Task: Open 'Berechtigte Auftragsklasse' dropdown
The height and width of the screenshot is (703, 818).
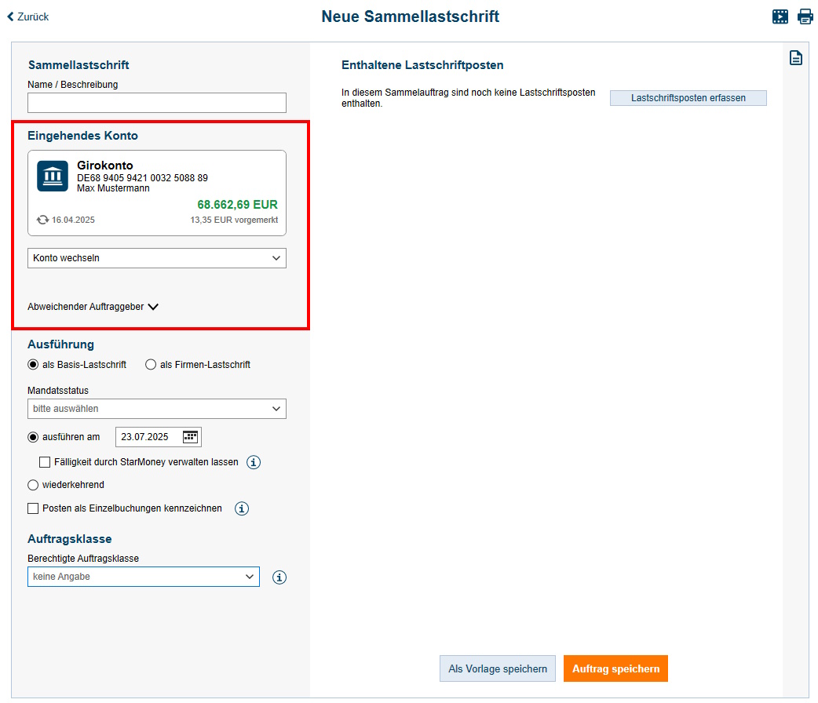Action: point(144,577)
